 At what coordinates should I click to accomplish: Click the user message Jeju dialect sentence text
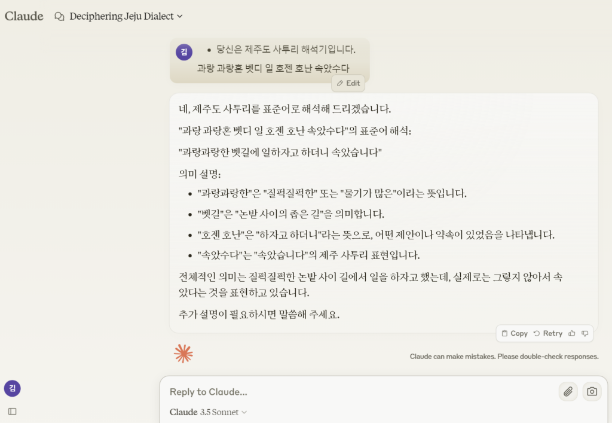click(x=273, y=68)
